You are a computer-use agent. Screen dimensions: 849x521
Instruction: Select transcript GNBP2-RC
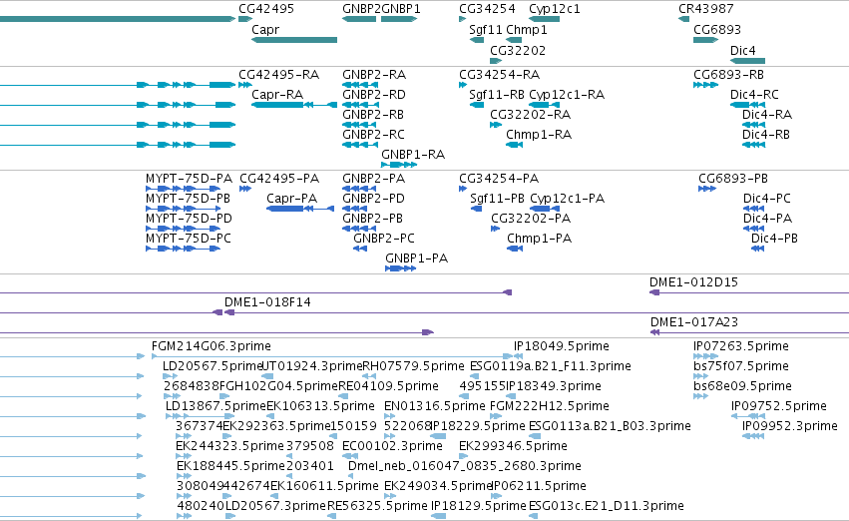point(373,135)
